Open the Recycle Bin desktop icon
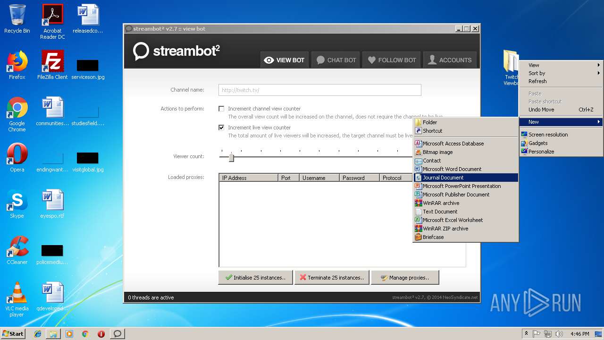The height and width of the screenshot is (340, 604). tap(17, 19)
